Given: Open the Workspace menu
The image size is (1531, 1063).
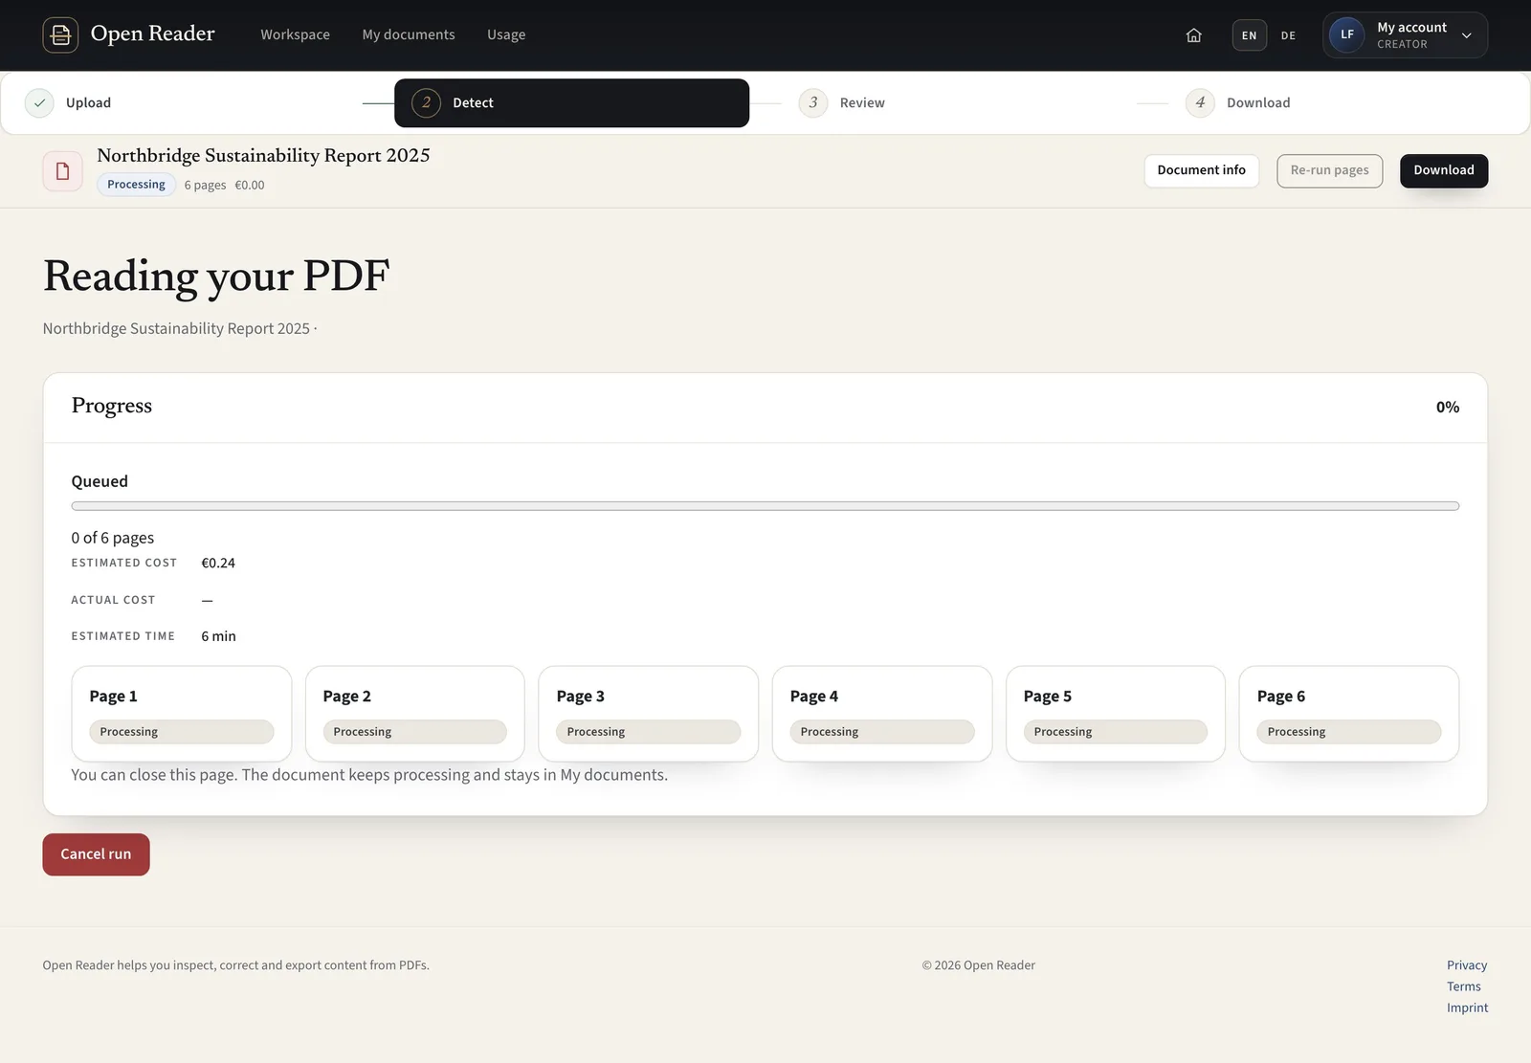Looking at the screenshot, I should point(295,34).
